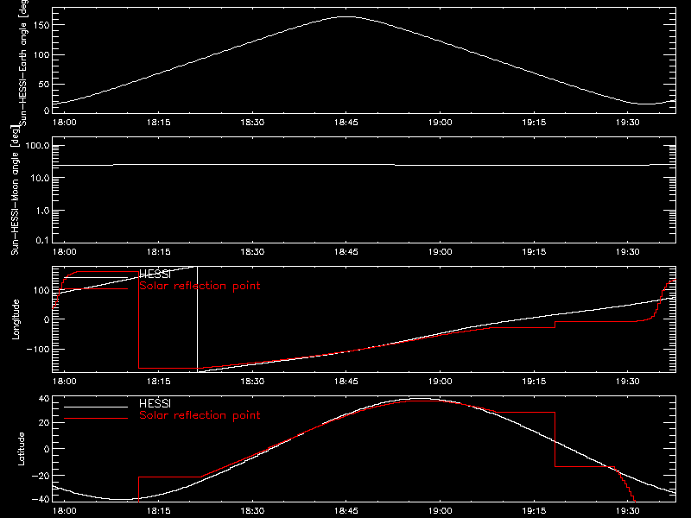Click the 18:45 time label under Earth angle plot
The height and width of the screenshot is (518, 691).
pos(346,123)
